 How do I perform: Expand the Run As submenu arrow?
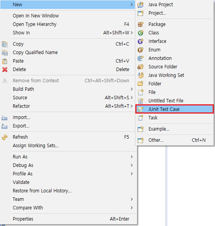131,157
